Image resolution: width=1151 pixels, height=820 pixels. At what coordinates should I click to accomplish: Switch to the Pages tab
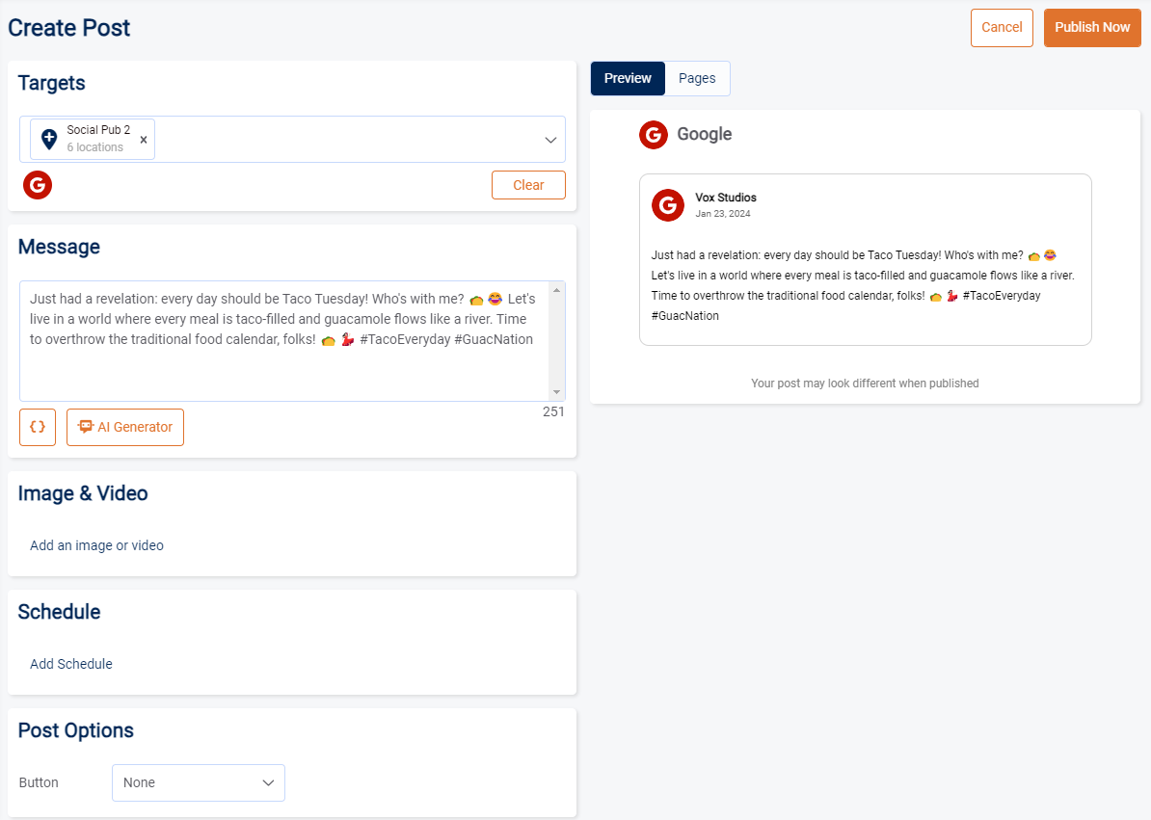click(697, 78)
